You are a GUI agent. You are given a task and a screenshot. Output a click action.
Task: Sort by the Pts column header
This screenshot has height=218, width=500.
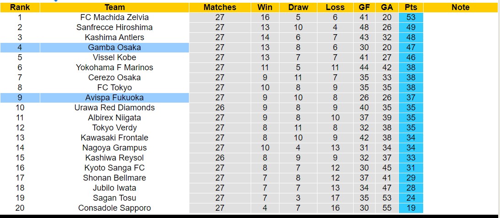click(x=410, y=7)
